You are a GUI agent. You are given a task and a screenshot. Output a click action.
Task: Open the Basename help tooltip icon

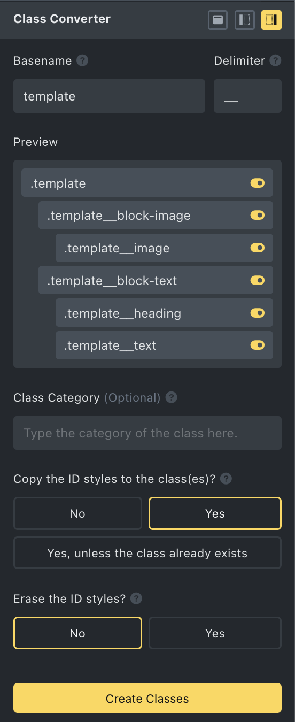82,60
